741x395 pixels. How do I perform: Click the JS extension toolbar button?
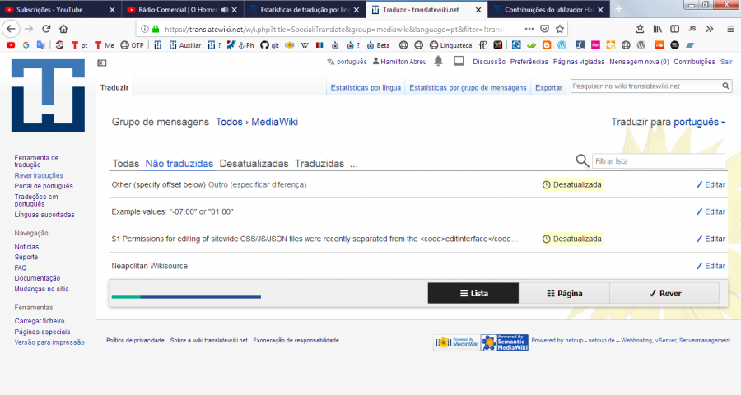[692, 29]
